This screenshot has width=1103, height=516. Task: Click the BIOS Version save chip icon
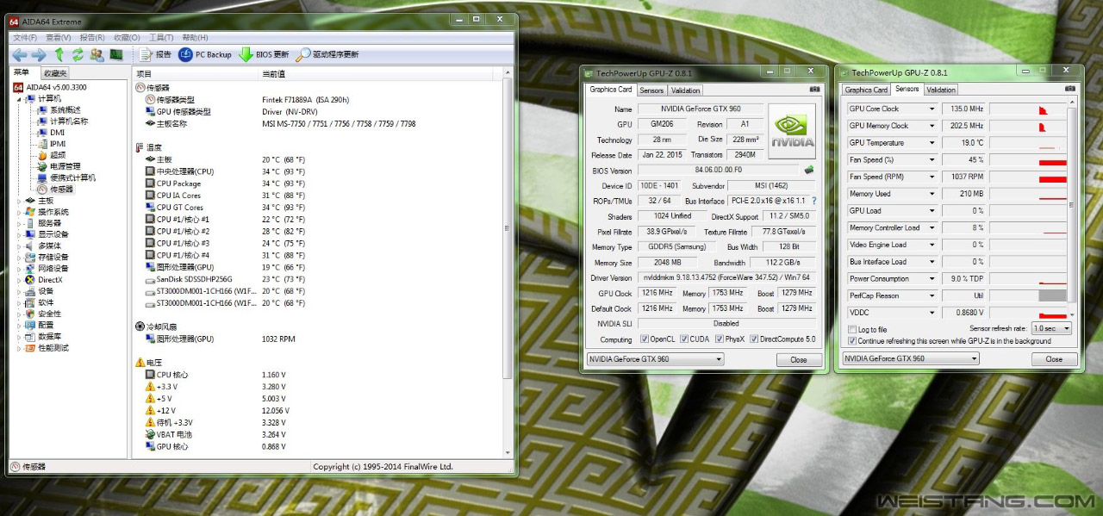click(809, 171)
